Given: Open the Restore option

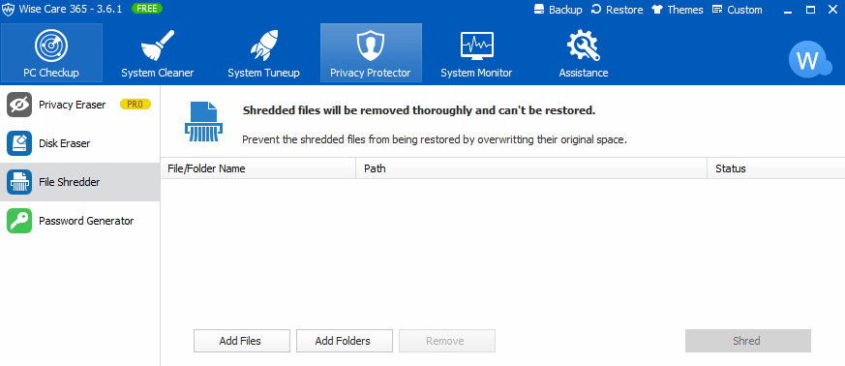Looking at the screenshot, I should (x=617, y=10).
